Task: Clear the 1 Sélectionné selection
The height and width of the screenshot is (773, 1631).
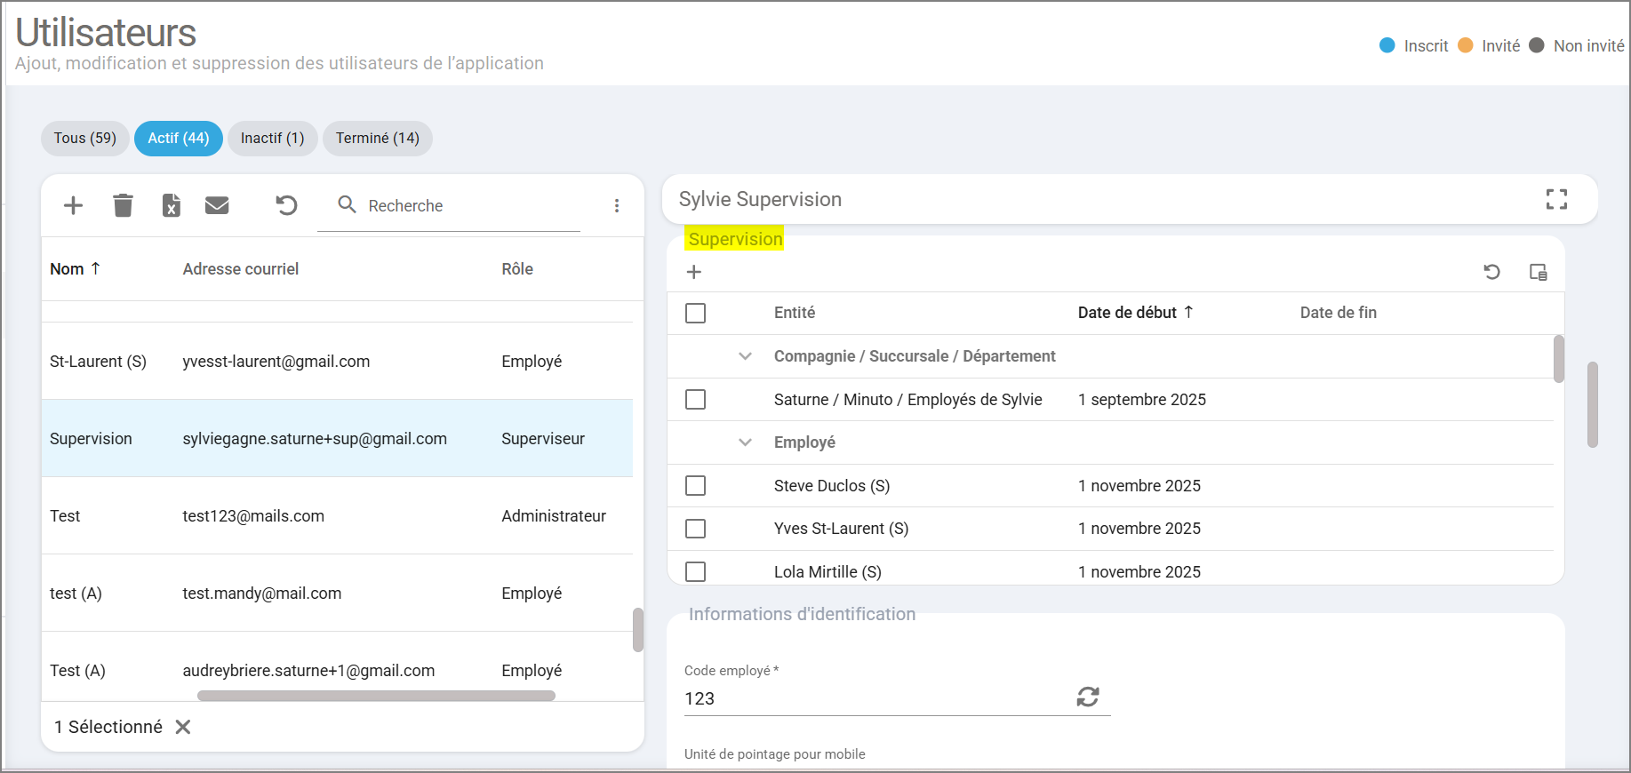Action: pyautogui.click(x=183, y=727)
